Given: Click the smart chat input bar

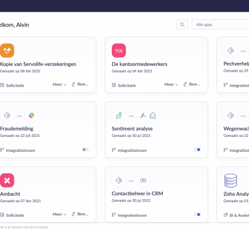Looking at the screenshot, I should [x=24, y=227].
